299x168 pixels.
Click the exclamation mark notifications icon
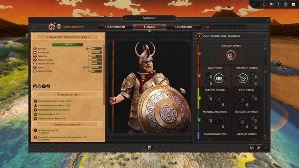coord(264,4)
